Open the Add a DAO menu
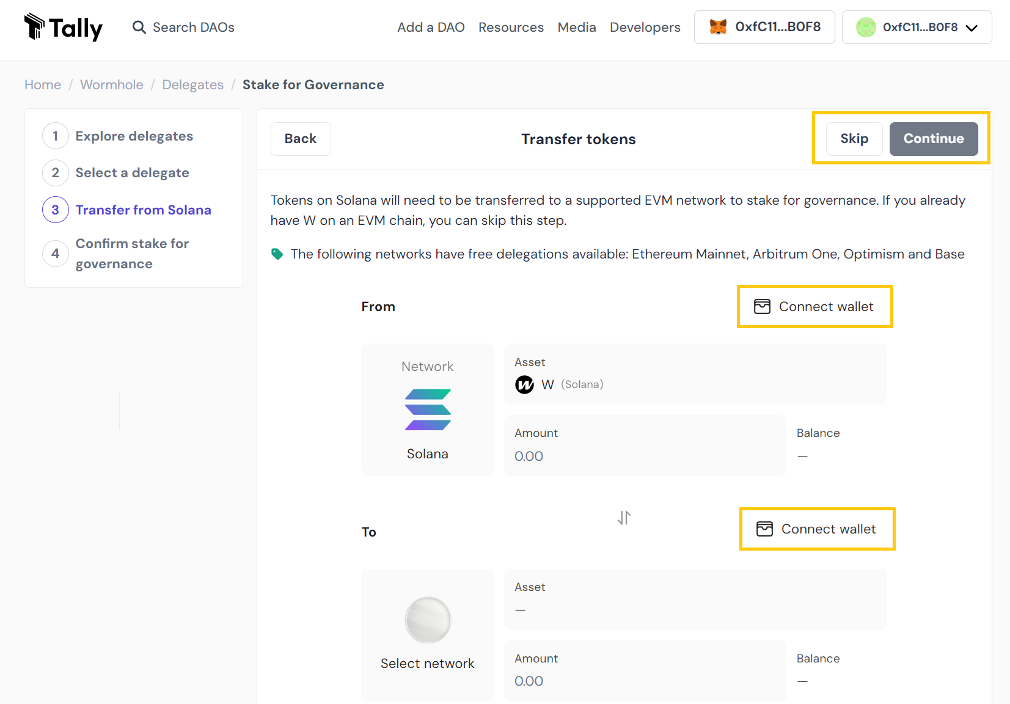1010x704 pixels. pos(431,28)
